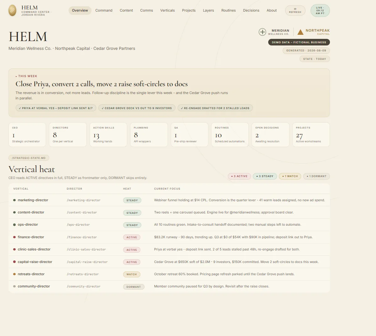Select the content-director row name

point(31,212)
